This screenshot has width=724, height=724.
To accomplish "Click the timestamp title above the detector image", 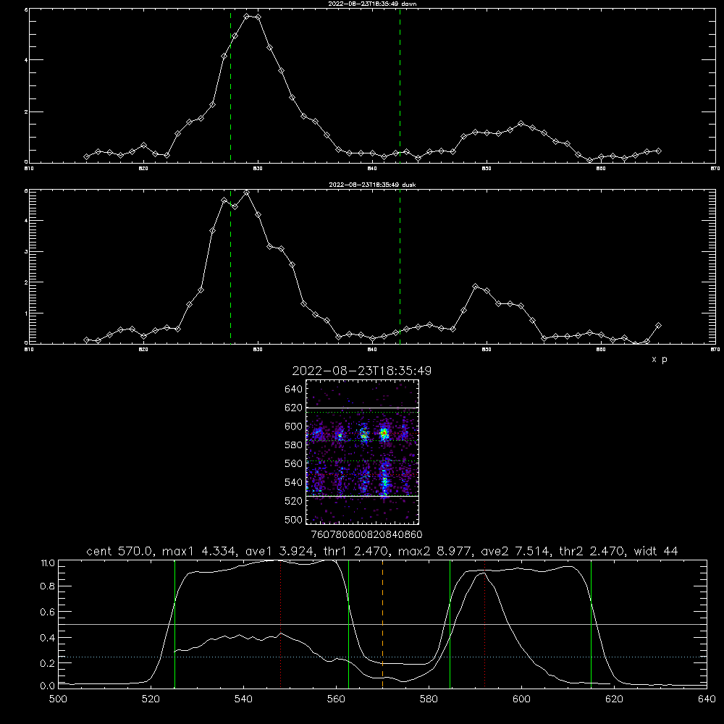I will tap(361, 371).
